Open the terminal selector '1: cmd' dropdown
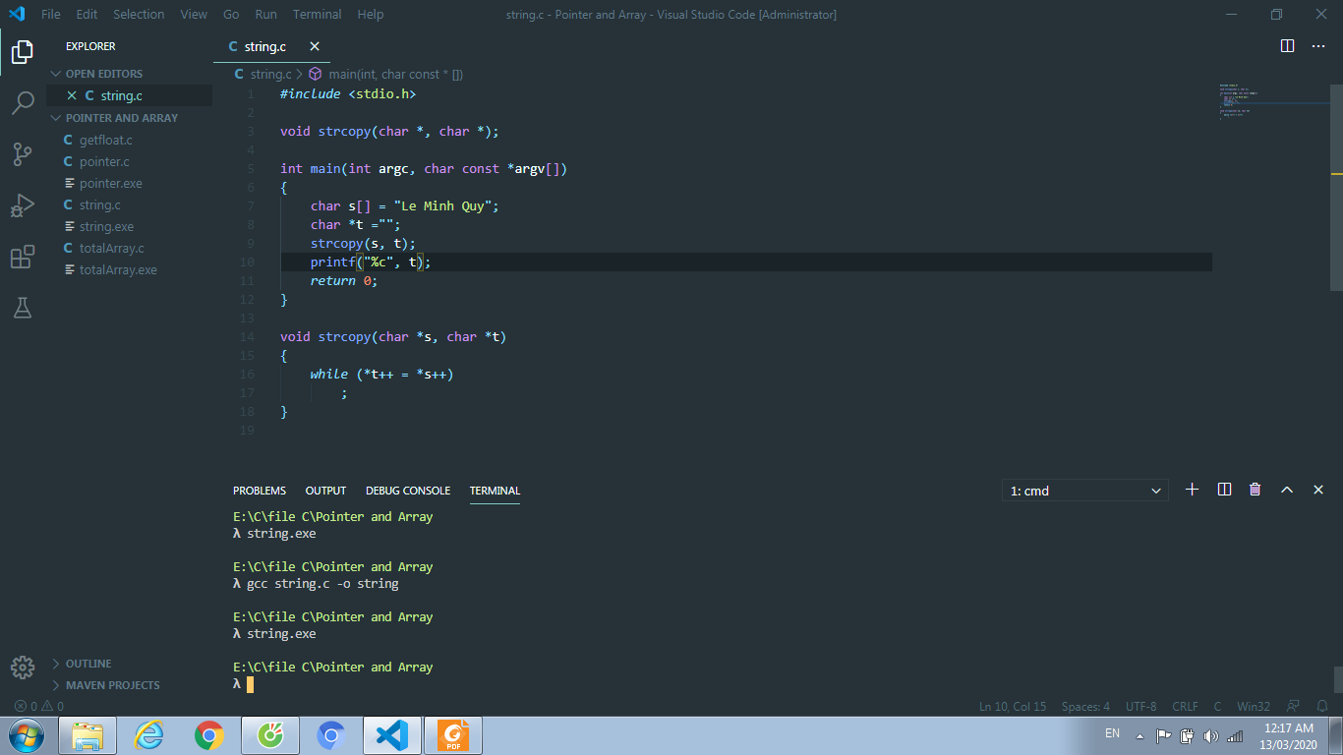Viewport: 1343px width, 755px height. [1085, 491]
